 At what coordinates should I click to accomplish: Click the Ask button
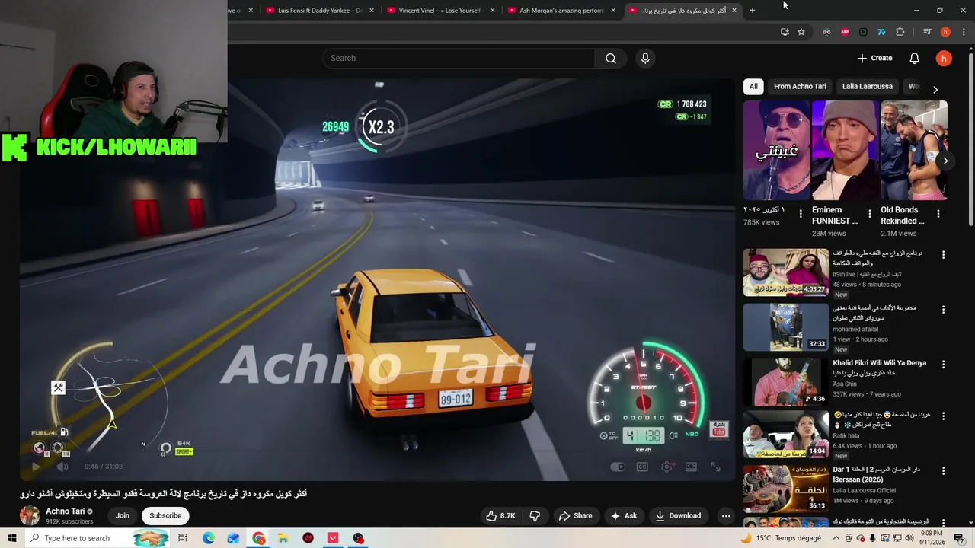point(623,515)
